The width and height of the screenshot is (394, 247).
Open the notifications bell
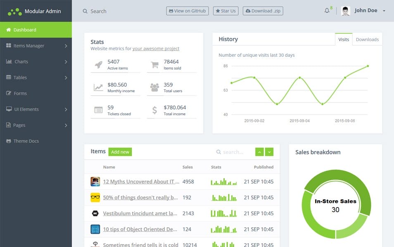pyautogui.click(x=327, y=11)
